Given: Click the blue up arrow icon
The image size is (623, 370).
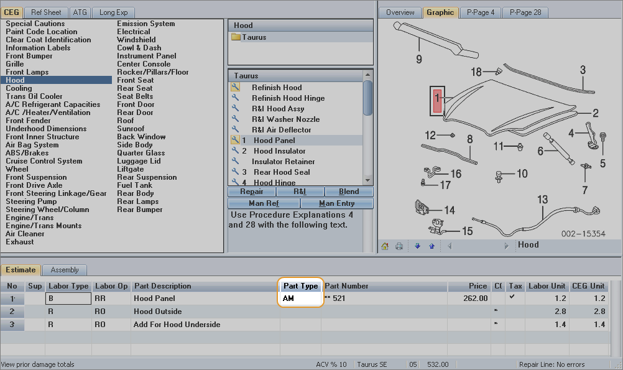Looking at the screenshot, I should pyautogui.click(x=431, y=246).
